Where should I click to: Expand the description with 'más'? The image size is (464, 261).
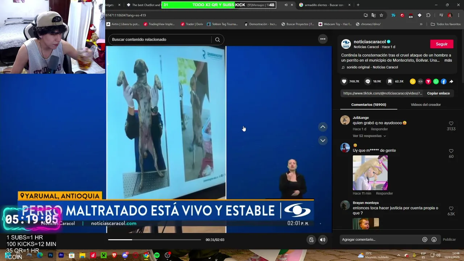coord(448,61)
